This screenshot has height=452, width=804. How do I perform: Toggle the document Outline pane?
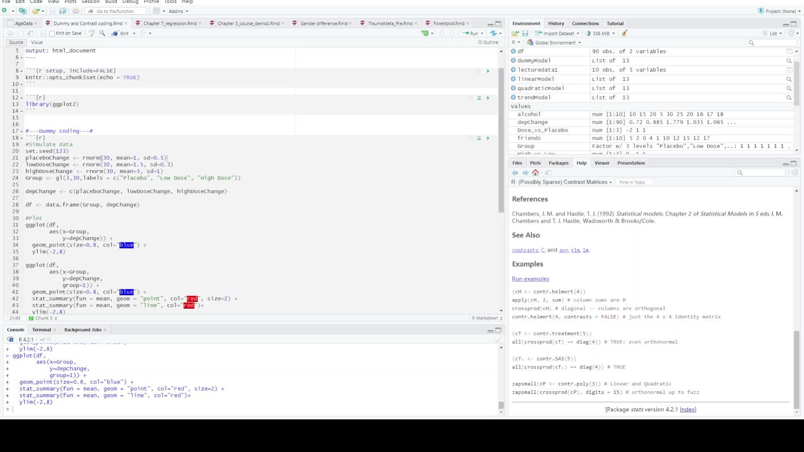(488, 42)
